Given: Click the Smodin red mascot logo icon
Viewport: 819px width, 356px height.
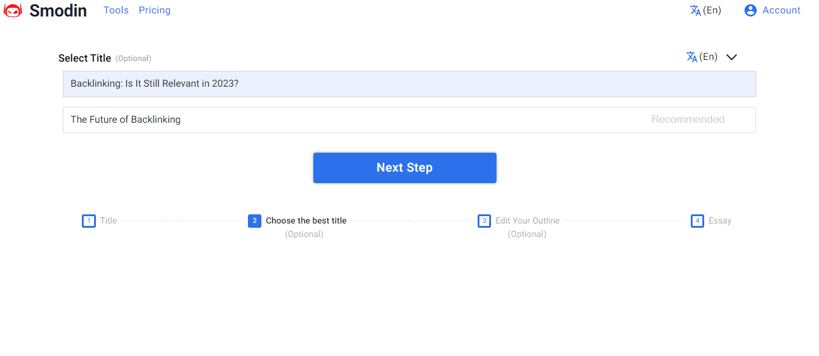Looking at the screenshot, I should click(x=13, y=10).
